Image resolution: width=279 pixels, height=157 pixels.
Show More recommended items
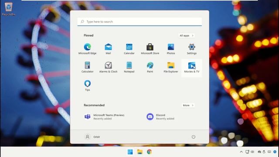click(x=188, y=106)
